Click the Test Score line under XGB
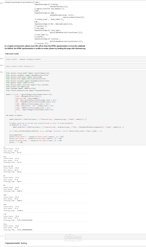This screenshot has width=146, height=247. click(x=11, y=199)
